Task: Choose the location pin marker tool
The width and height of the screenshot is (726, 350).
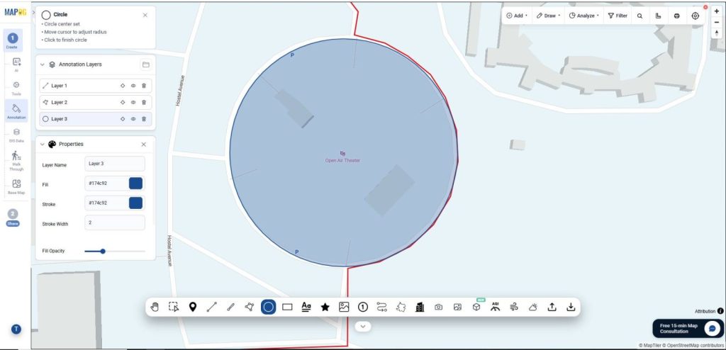Action: point(193,307)
